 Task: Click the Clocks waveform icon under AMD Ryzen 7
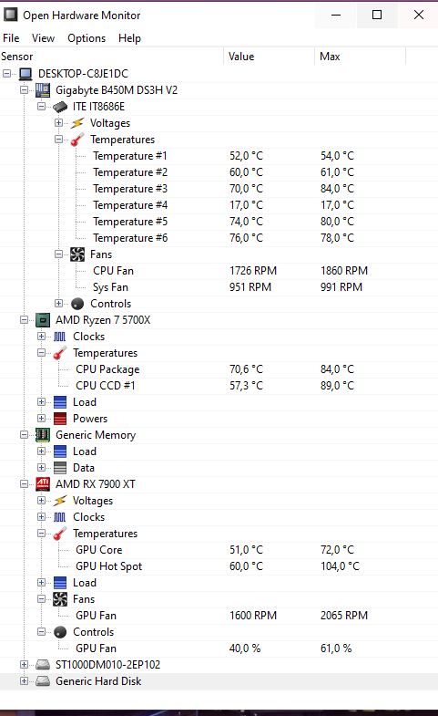60,337
